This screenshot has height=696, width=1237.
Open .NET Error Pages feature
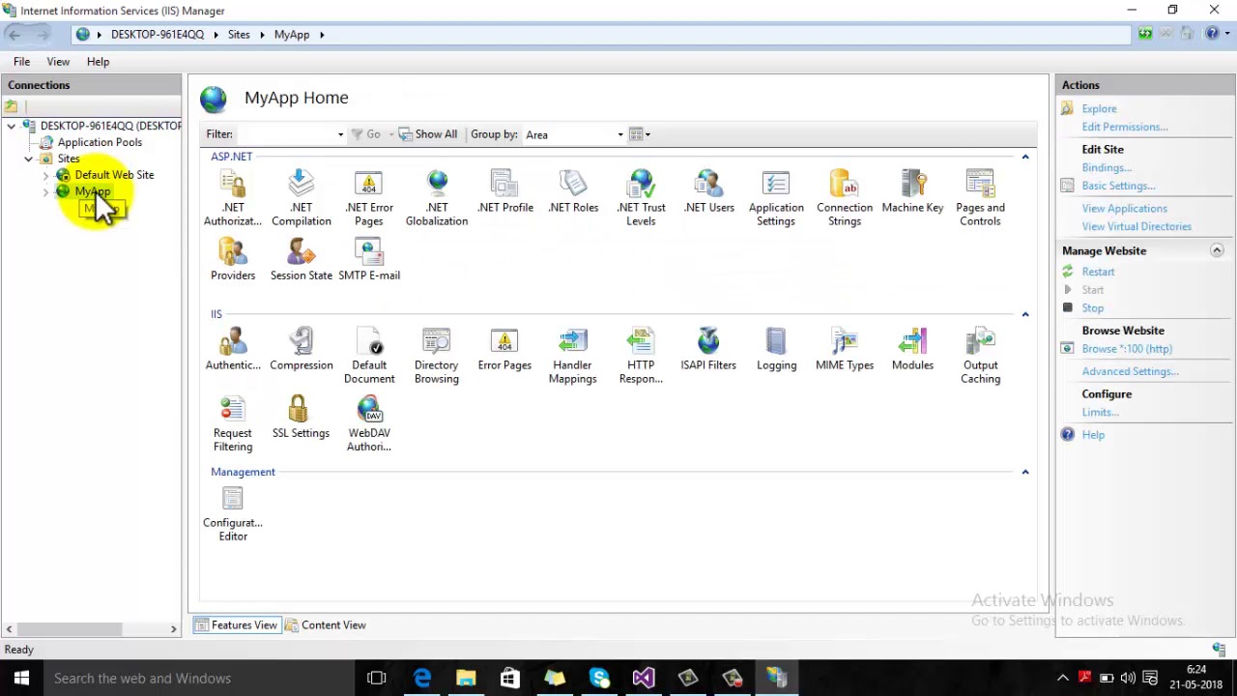point(369,198)
